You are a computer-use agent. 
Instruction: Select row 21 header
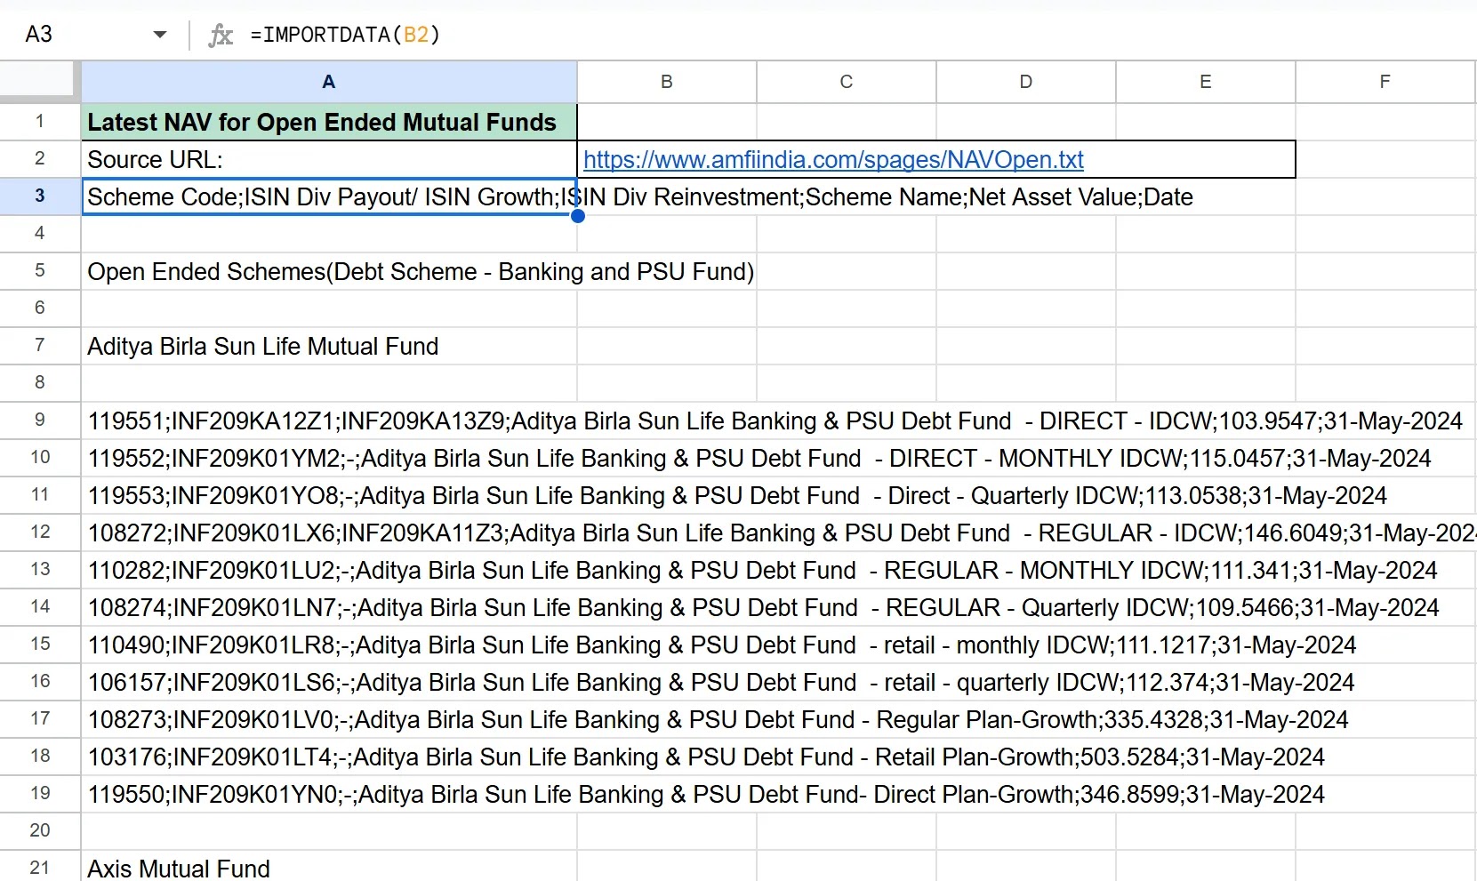(40, 867)
